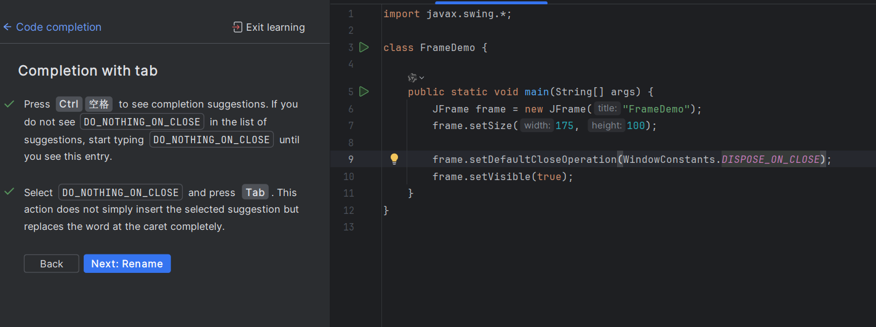Viewport: 876px width, 327px height.
Task: Click the green checkmark beside the Select step
Action: pyautogui.click(x=9, y=192)
